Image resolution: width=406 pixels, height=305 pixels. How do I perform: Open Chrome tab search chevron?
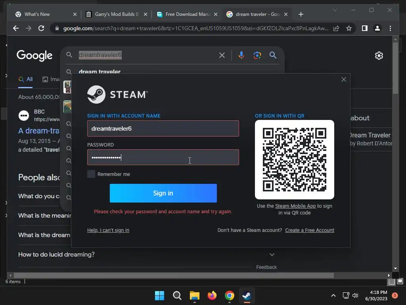pyautogui.click(x=335, y=10)
